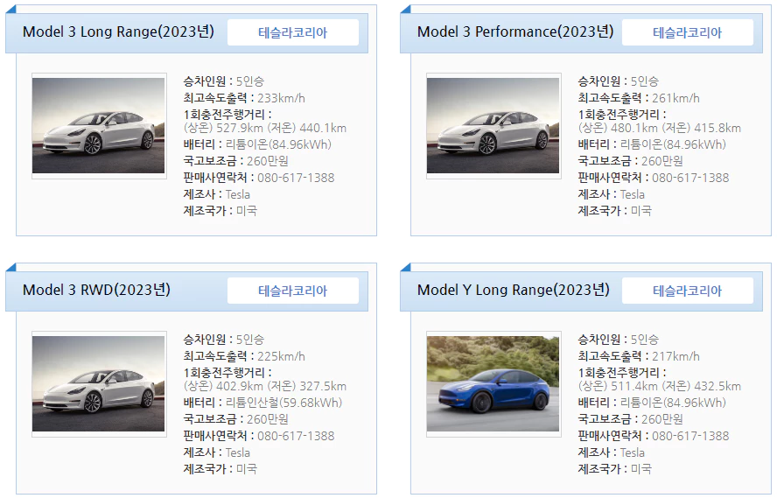Click the Model 3 Long Range car photo
This screenshot has width=777, height=498.
click(x=99, y=125)
